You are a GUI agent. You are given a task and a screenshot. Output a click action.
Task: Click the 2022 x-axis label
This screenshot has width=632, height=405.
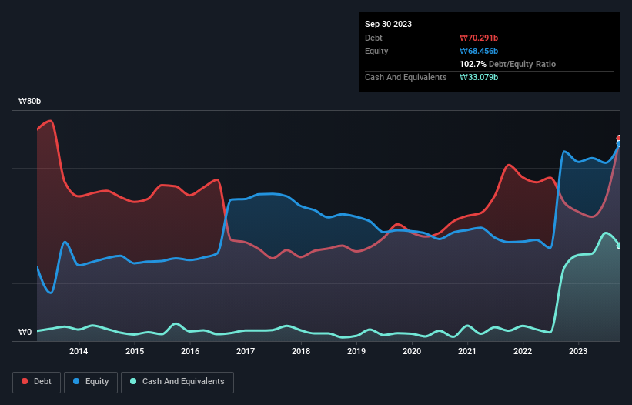(523, 351)
